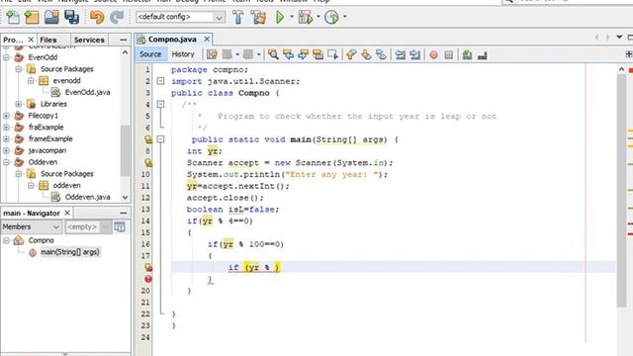Open EvenOdd.java in the project tree
The height and width of the screenshot is (356, 633).
[87, 92]
